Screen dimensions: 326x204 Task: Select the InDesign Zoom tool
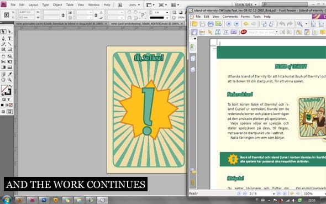coord(10,80)
